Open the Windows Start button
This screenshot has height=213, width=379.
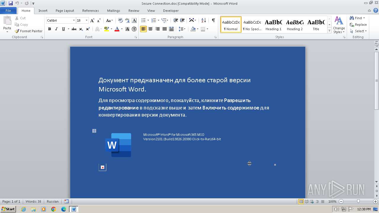pos(8,209)
